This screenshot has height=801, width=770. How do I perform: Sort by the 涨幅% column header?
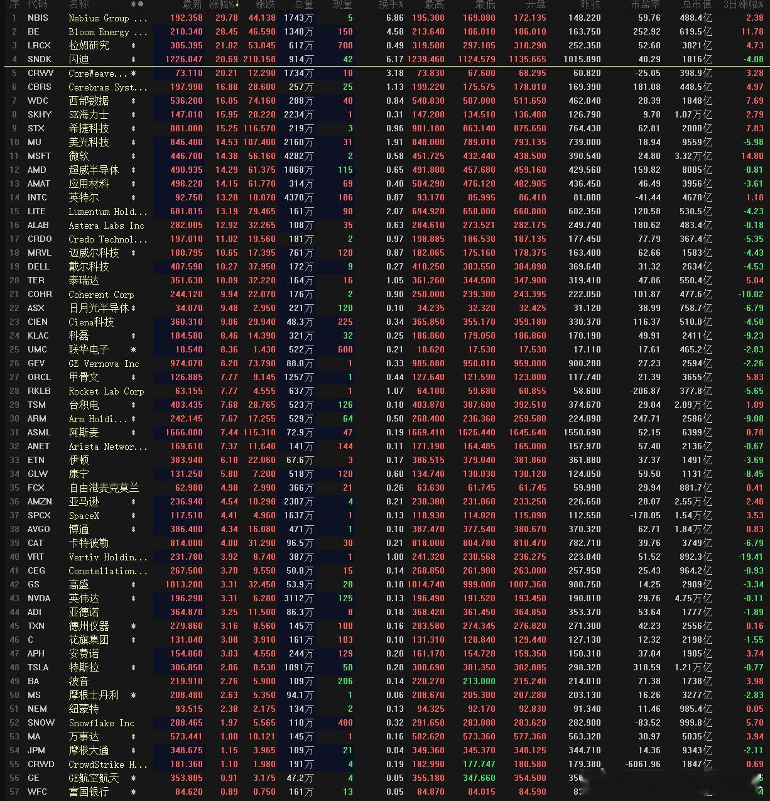click(x=225, y=4)
